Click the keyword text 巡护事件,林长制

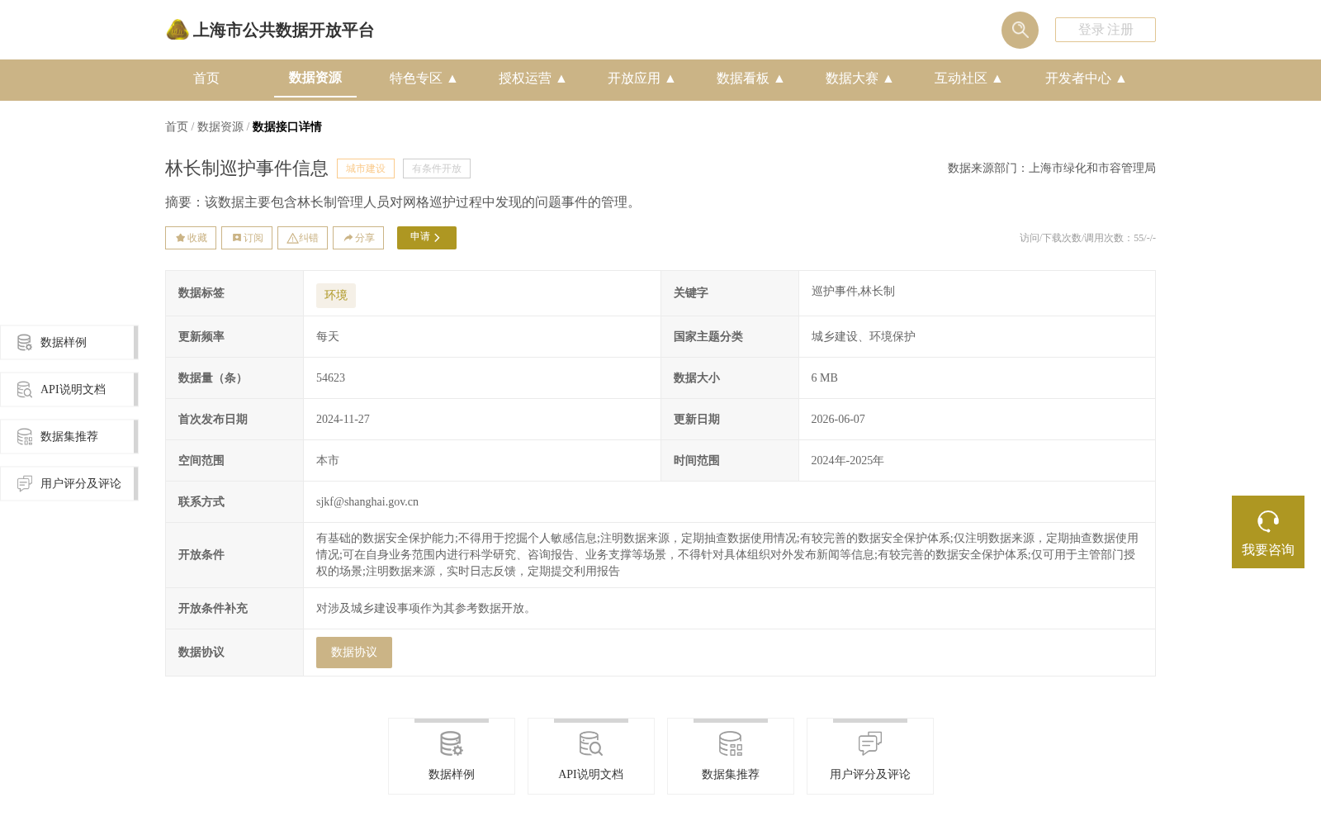pos(853,292)
